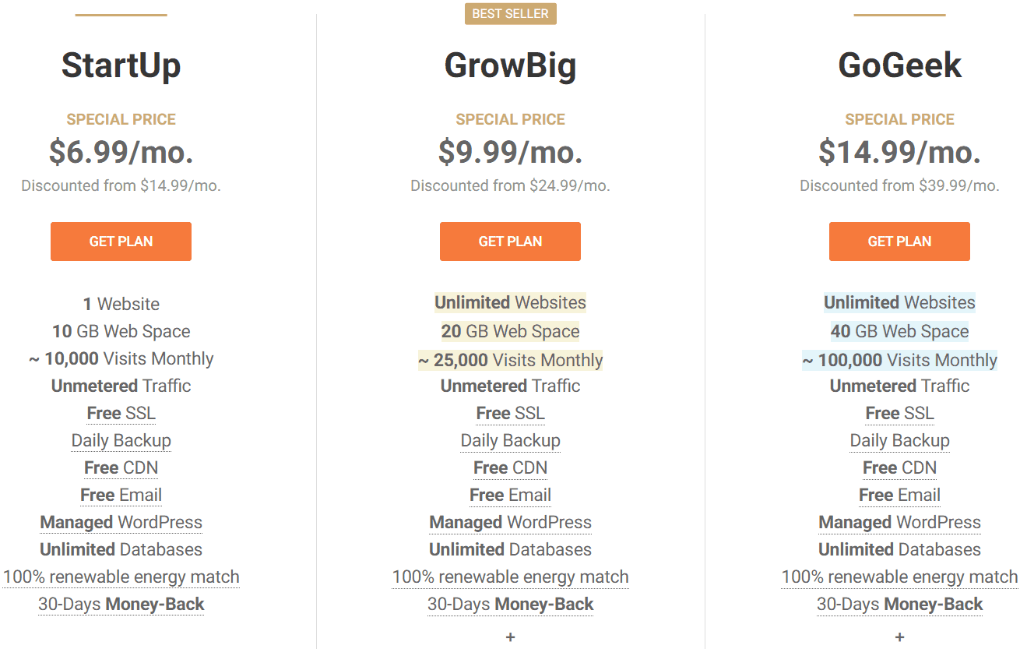Click GoGeek's ~100,000 Visits Monthly feature
The height and width of the screenshot is (649, 1020).
coord(899,360)
